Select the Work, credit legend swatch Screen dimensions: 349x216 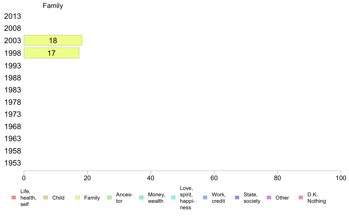[x=205, y=198]
